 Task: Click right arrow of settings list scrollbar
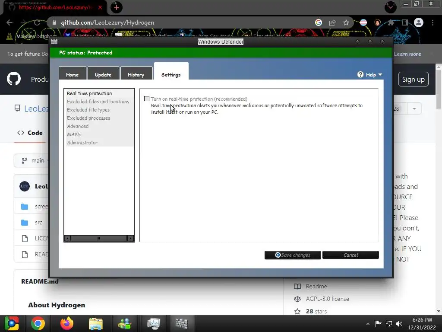click(x=130, y=239)
